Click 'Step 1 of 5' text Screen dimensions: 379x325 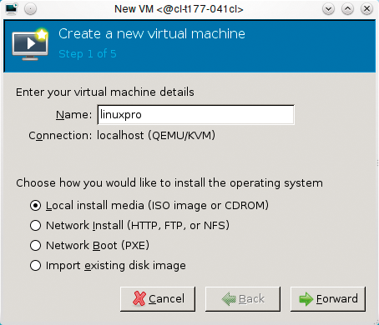(x=88, y=54)
